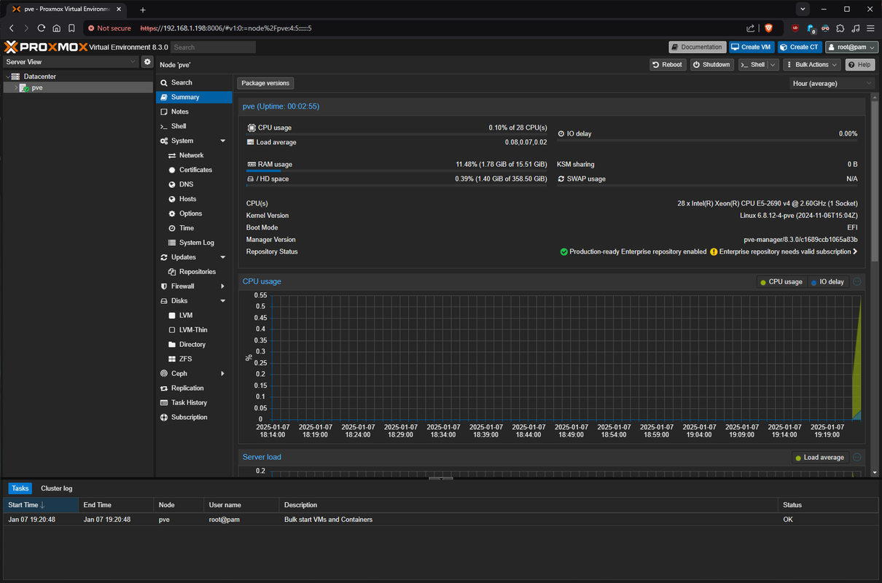Click the RAM usage progress bar
The width and height of the screenshot is (882, 583).
pos(397,171)
